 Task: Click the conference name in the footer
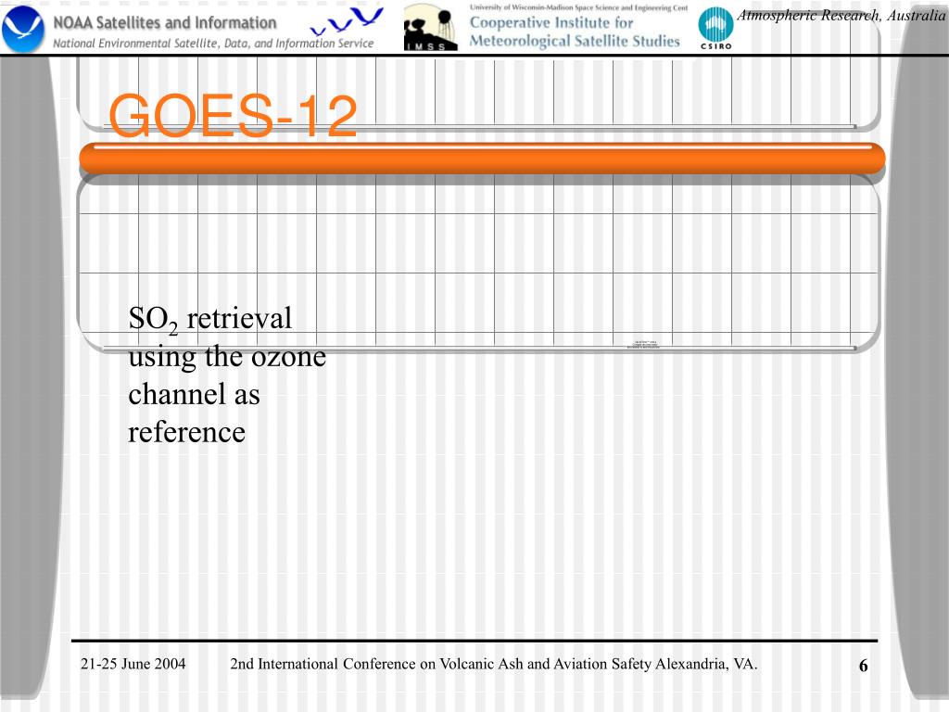[493, 664]
